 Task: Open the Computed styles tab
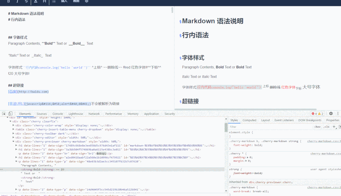249,120
